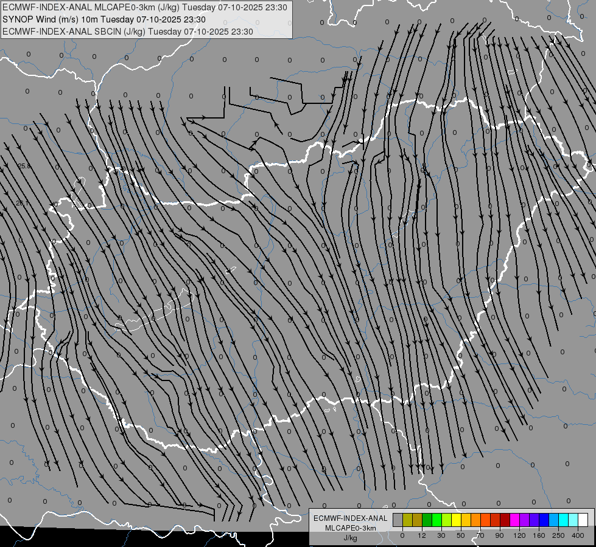Select the magenta legend swatch
Screen dimensions: 596x547
coord(515,520)
